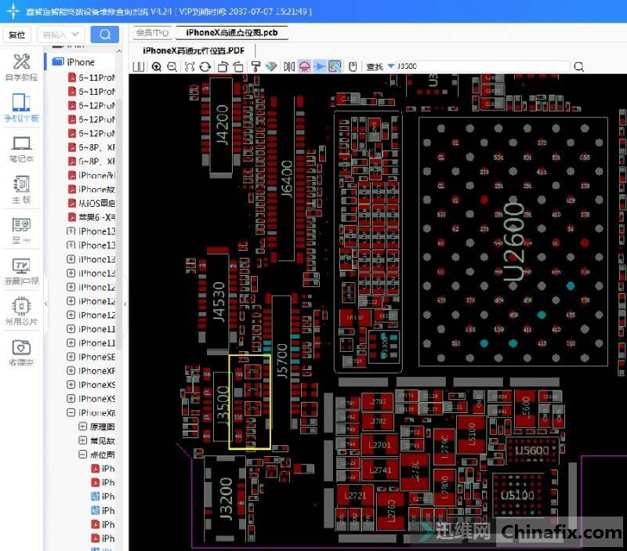Click the zoom in magnifier icon
This screenshot has width=627, height=551.
(x=157, y=67)
